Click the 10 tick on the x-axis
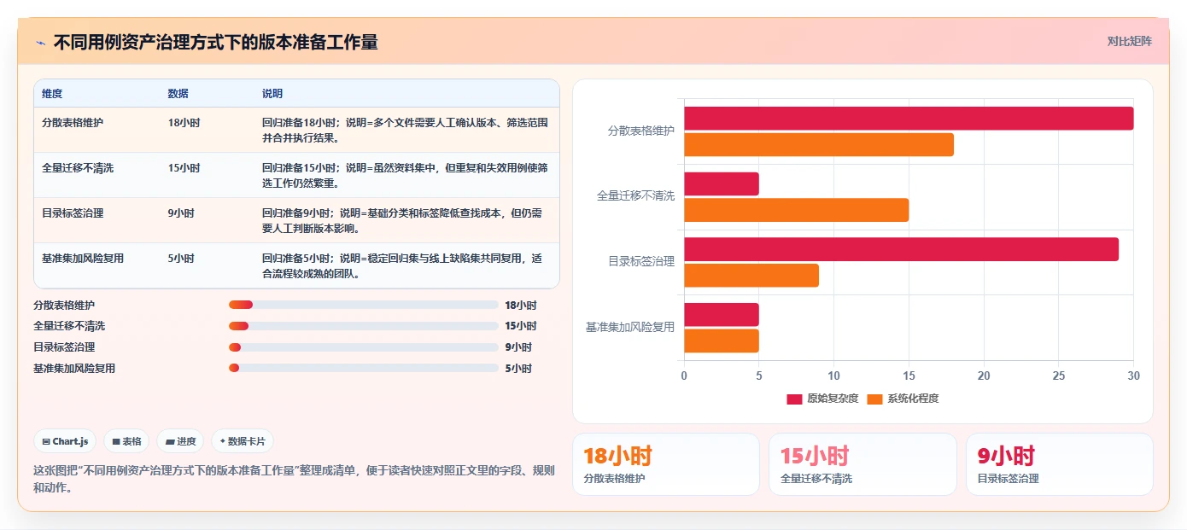Viewport: 1187px width, 530px height. click(x=833, y=376)
